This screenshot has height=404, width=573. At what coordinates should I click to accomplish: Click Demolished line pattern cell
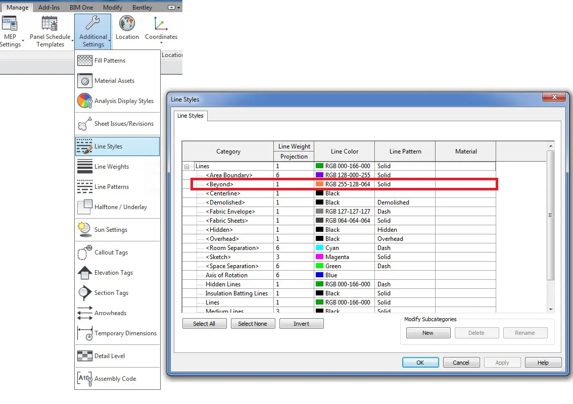click(405, 203)
